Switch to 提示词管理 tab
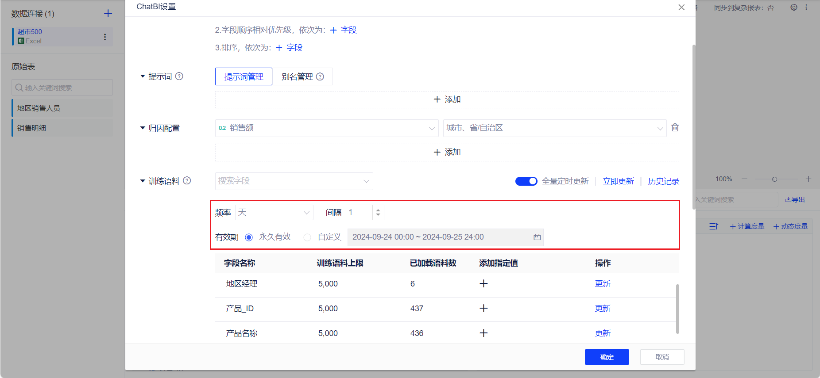 [x=244, y=77]
